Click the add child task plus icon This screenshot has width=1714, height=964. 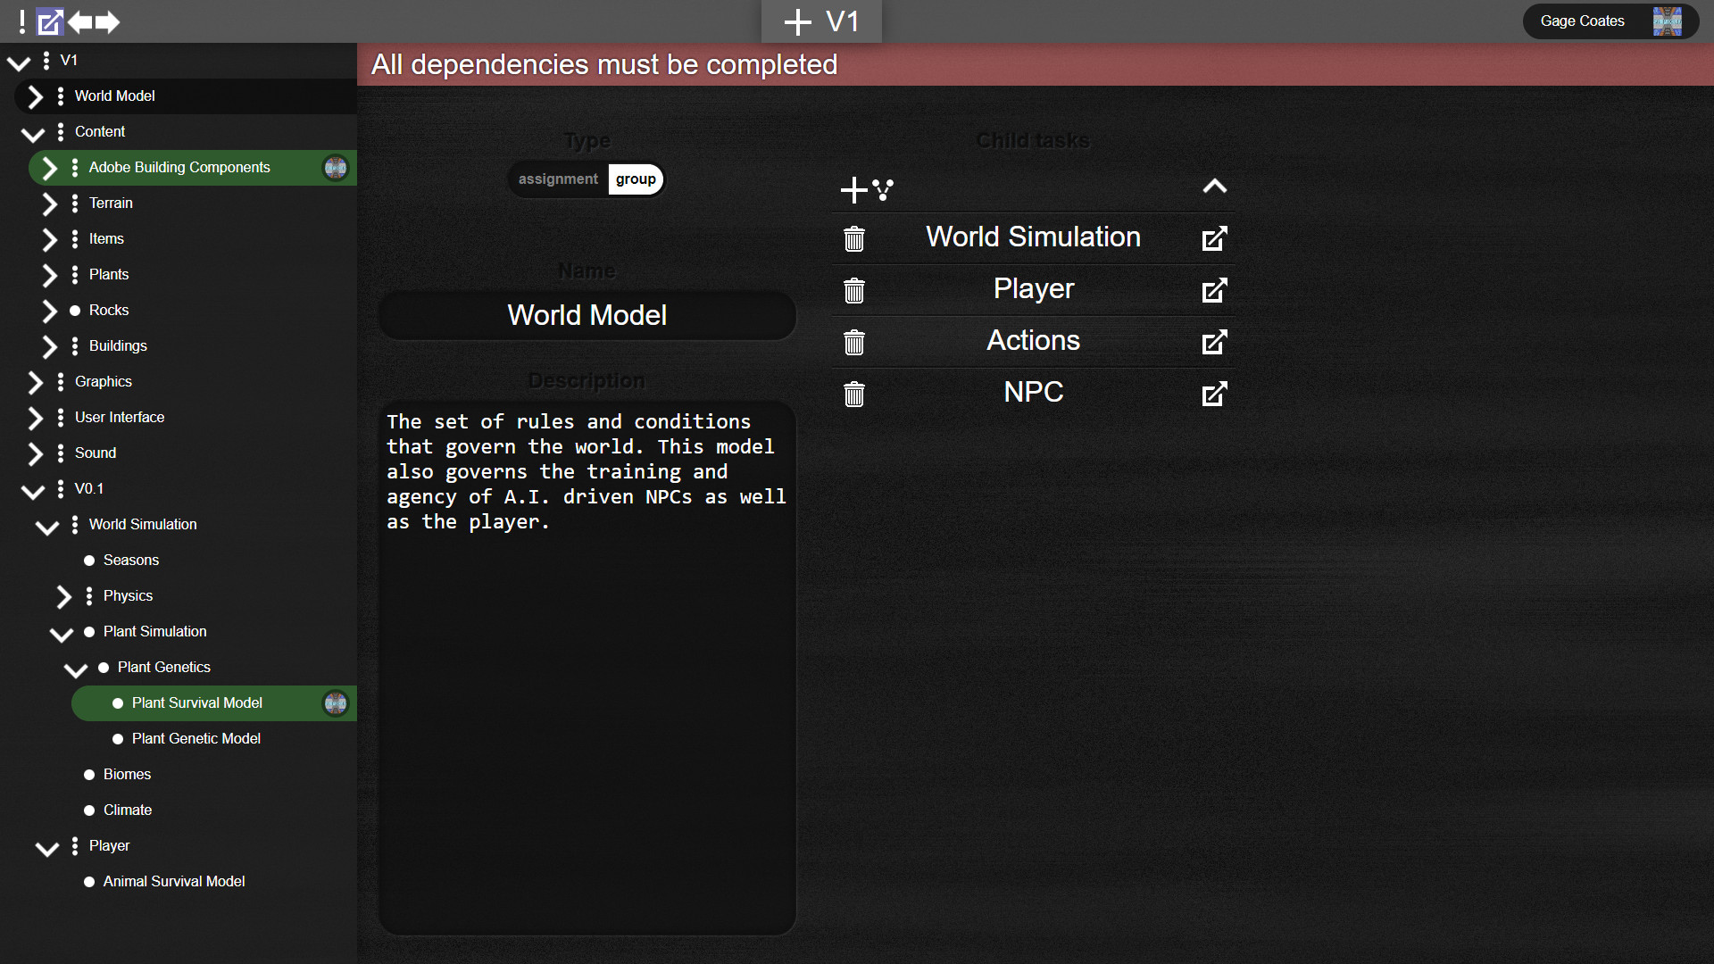click(x=853, y=189)
